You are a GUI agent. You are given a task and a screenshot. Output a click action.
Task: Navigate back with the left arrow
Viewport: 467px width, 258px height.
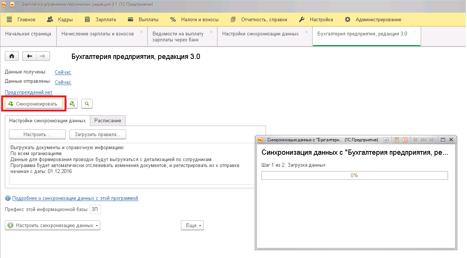click(x=29, y=56)
